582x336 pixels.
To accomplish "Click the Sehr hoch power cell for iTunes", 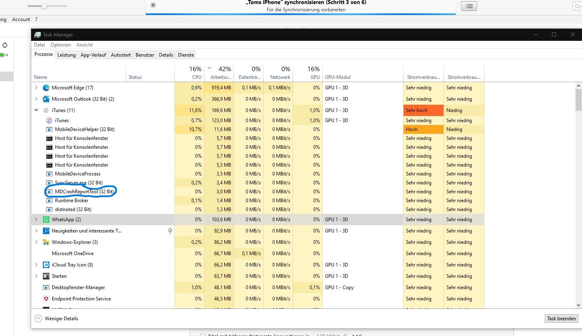I will [423, 110].
